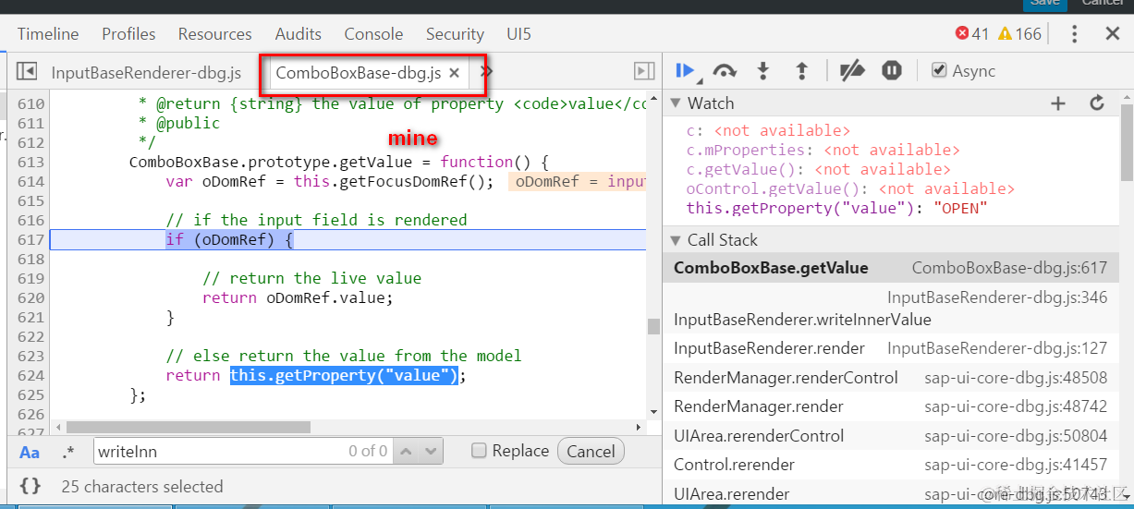Close the DevTools panel
Viewport: 1134px width, 509px height.
point(1113,34)
